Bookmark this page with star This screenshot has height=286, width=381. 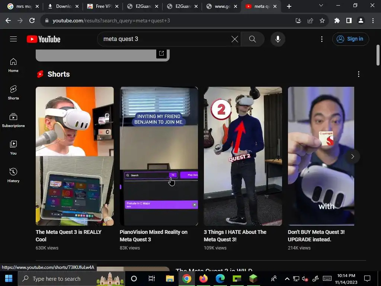click(x=322, y=21)
